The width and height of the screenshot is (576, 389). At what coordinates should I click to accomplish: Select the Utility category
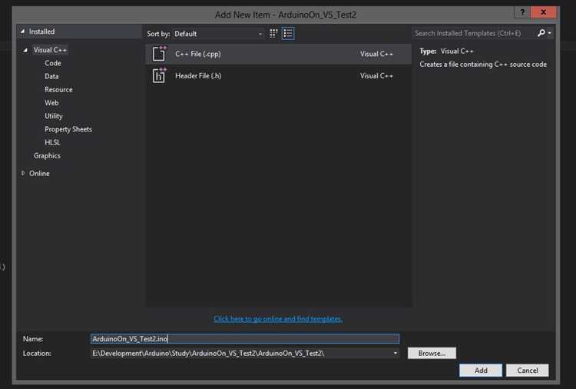(54, 116)
